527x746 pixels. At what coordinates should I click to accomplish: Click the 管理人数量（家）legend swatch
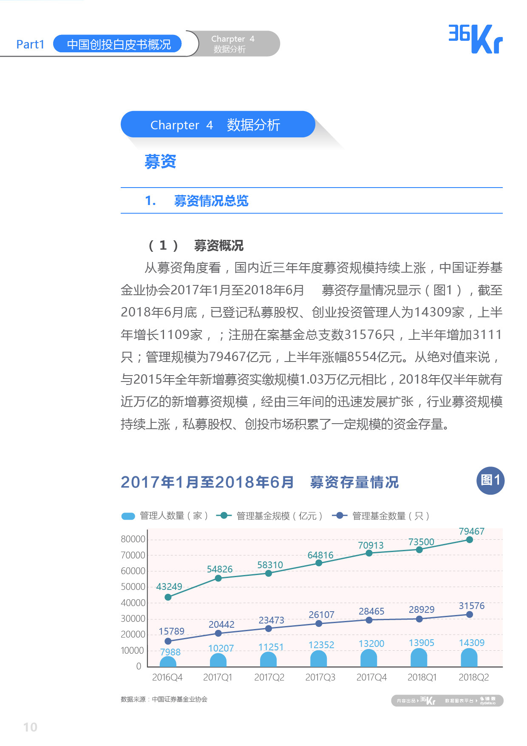[128, 516]
